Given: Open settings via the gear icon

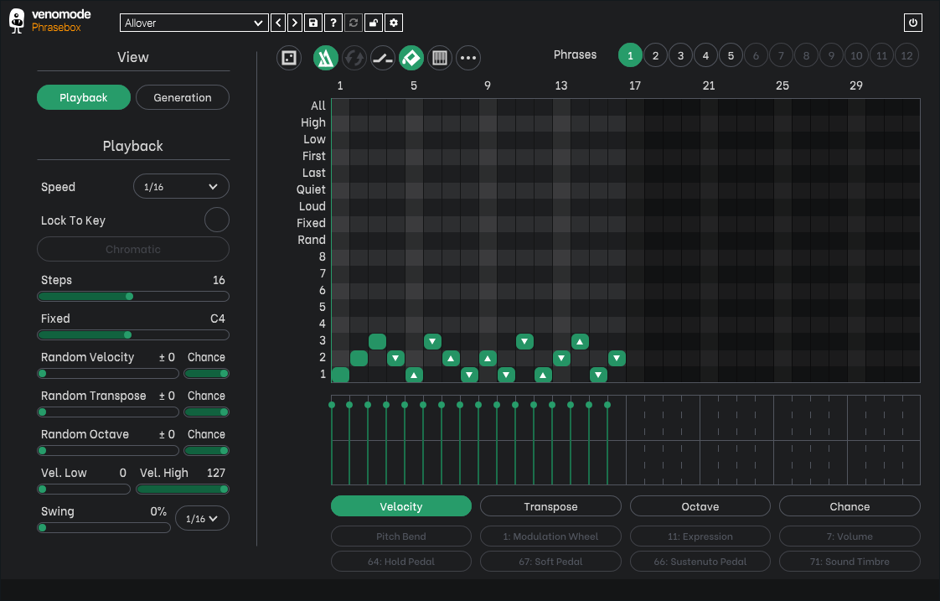Looking at the screenshot, I should pyautogui.click(x=394, y=23).
